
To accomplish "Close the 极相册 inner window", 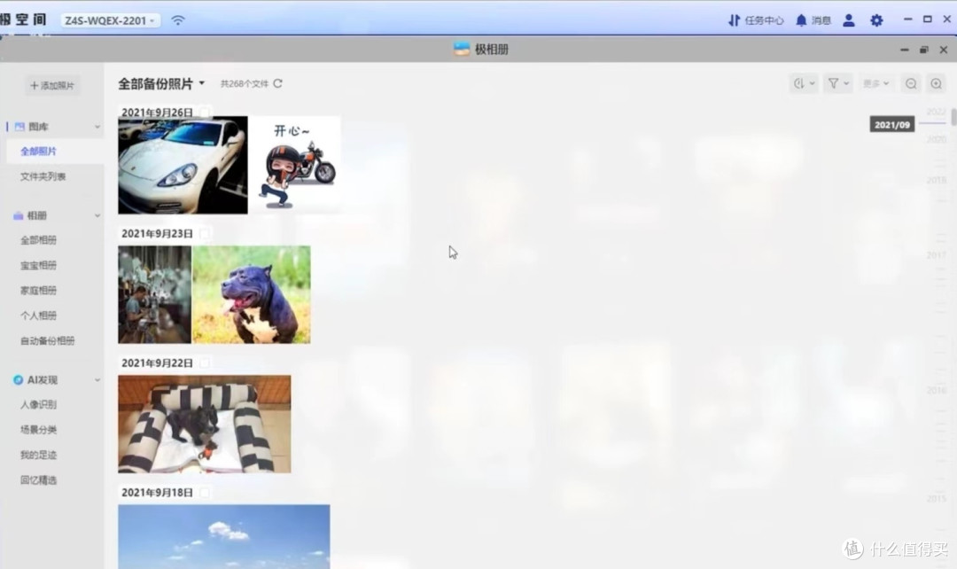I will click(943, 50).
